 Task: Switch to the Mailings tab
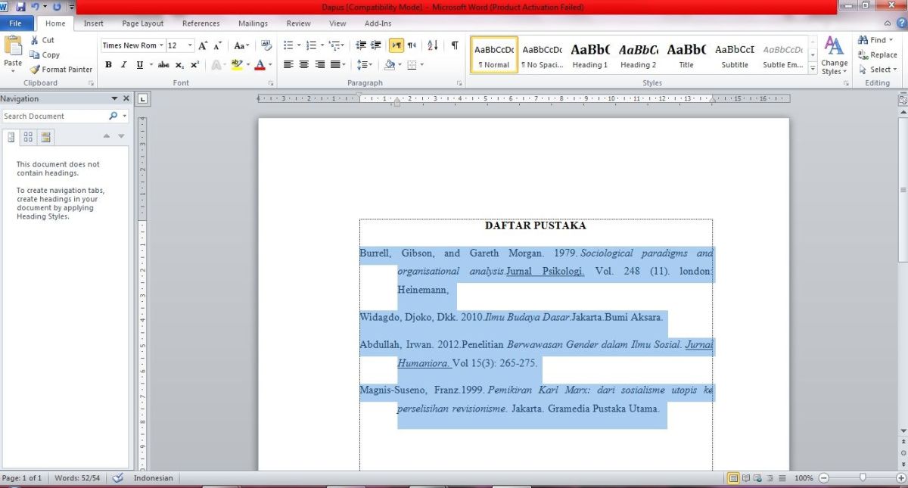(253, 23)
